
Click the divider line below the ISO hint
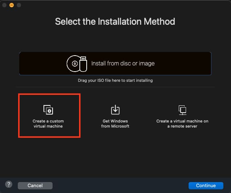tap(115, 87)
